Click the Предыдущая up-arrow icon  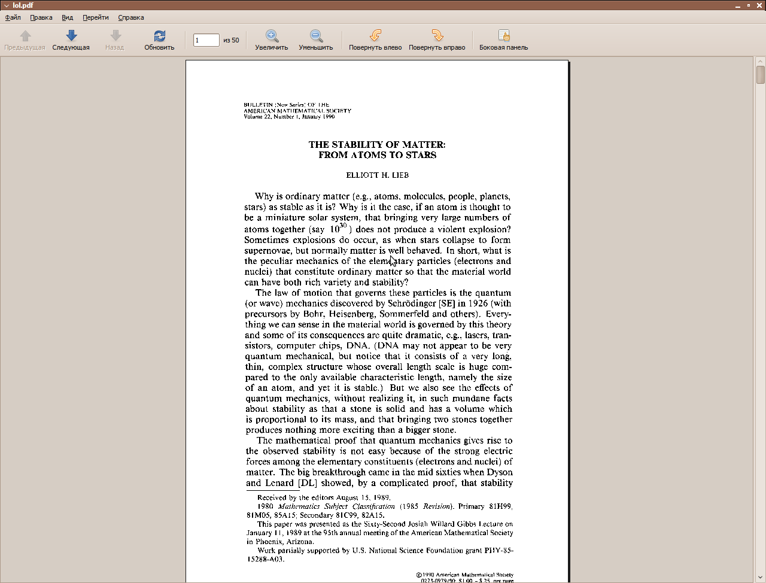point(25,37)
